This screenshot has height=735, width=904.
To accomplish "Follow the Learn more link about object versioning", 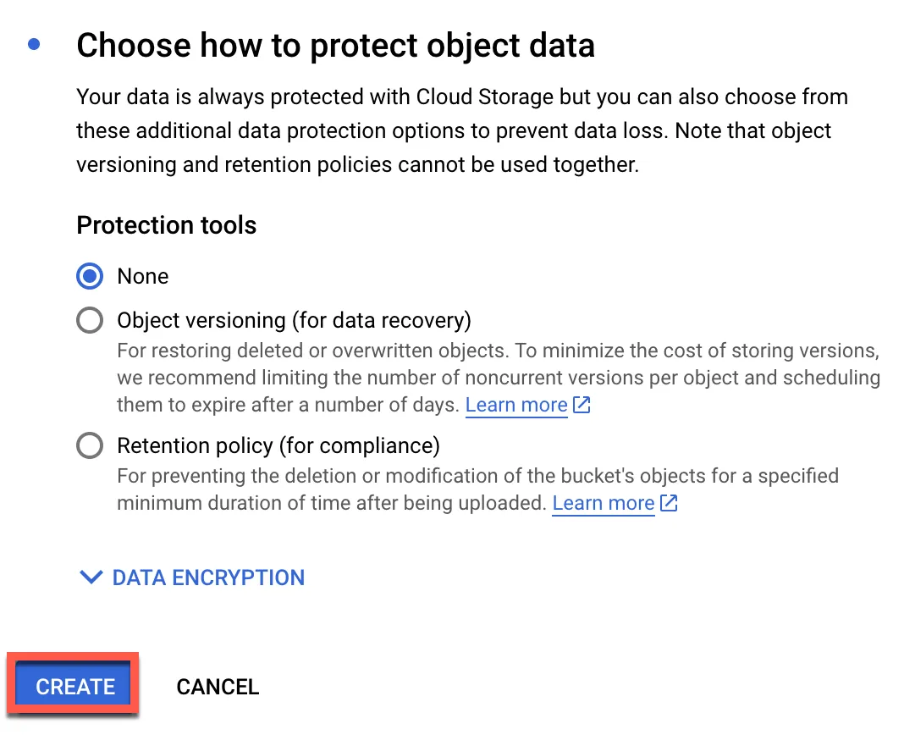I will [x=516, y=405].
